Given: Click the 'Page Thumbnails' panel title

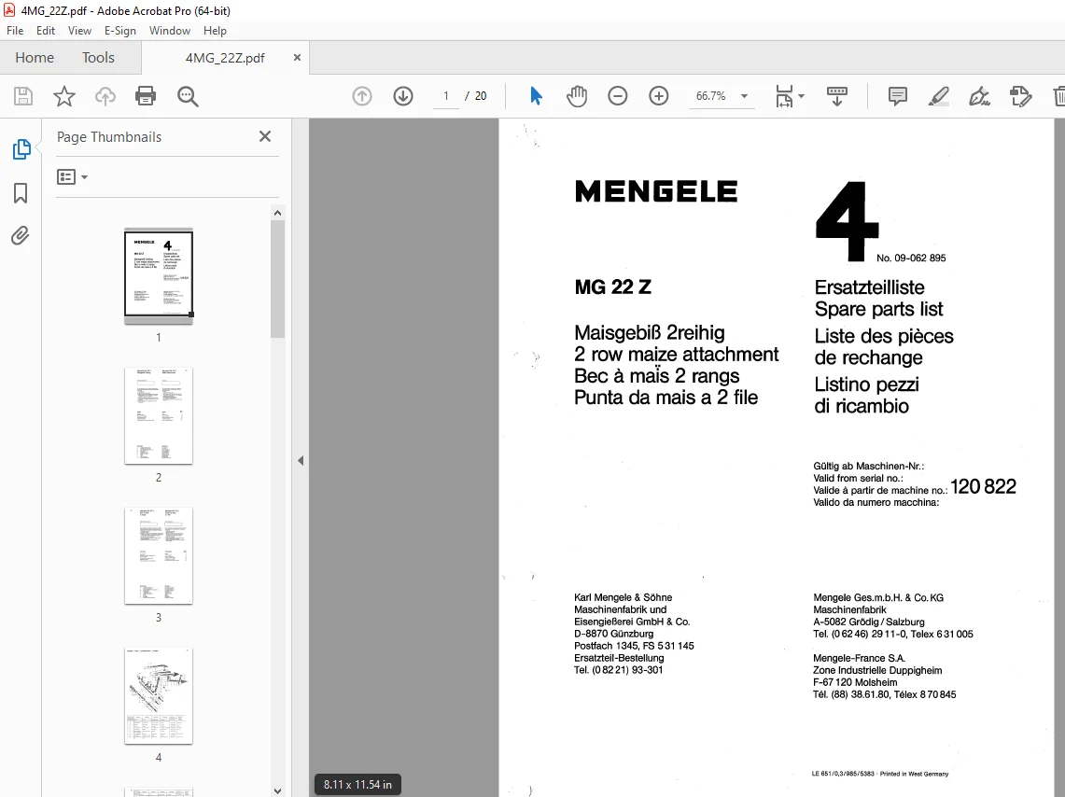Looking at the screenshot, I should [x=109, y=137].
